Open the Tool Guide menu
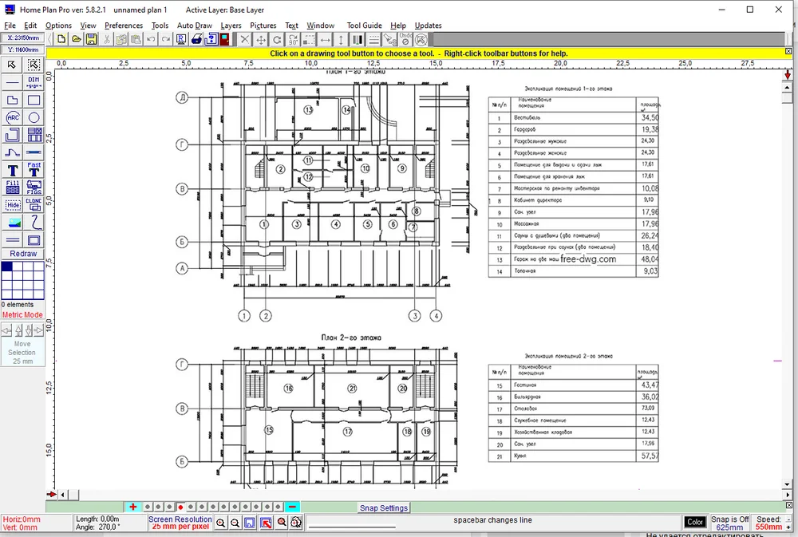Image resolution: width=798 pixels, height=537 pixels. click(364, 26)
